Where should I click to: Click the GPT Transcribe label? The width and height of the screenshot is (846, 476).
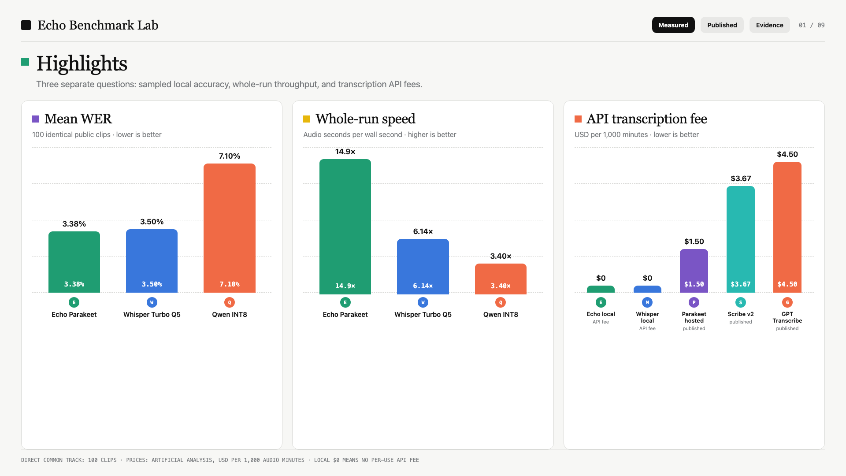click(x=787, y=317)
